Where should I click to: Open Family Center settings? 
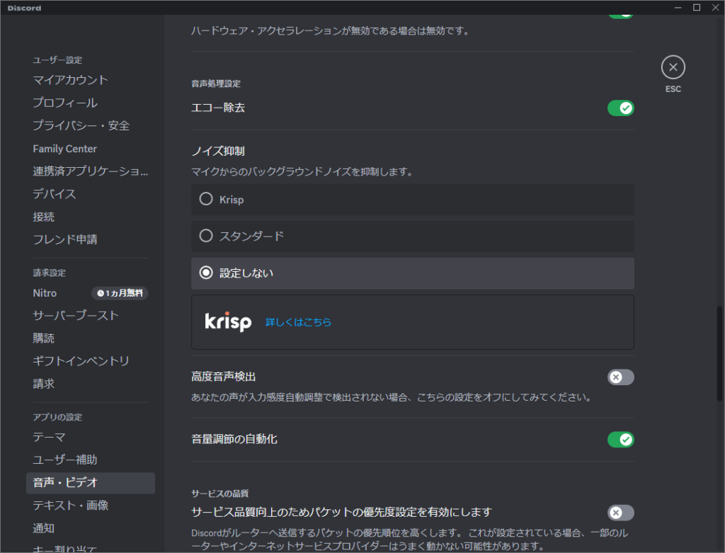pyautogui.click(x=64, y=148)
